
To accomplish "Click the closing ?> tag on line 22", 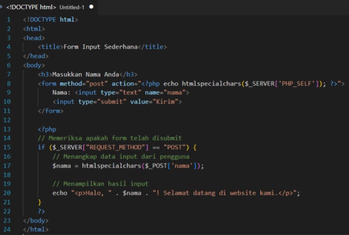I will (x=41, y=211).
